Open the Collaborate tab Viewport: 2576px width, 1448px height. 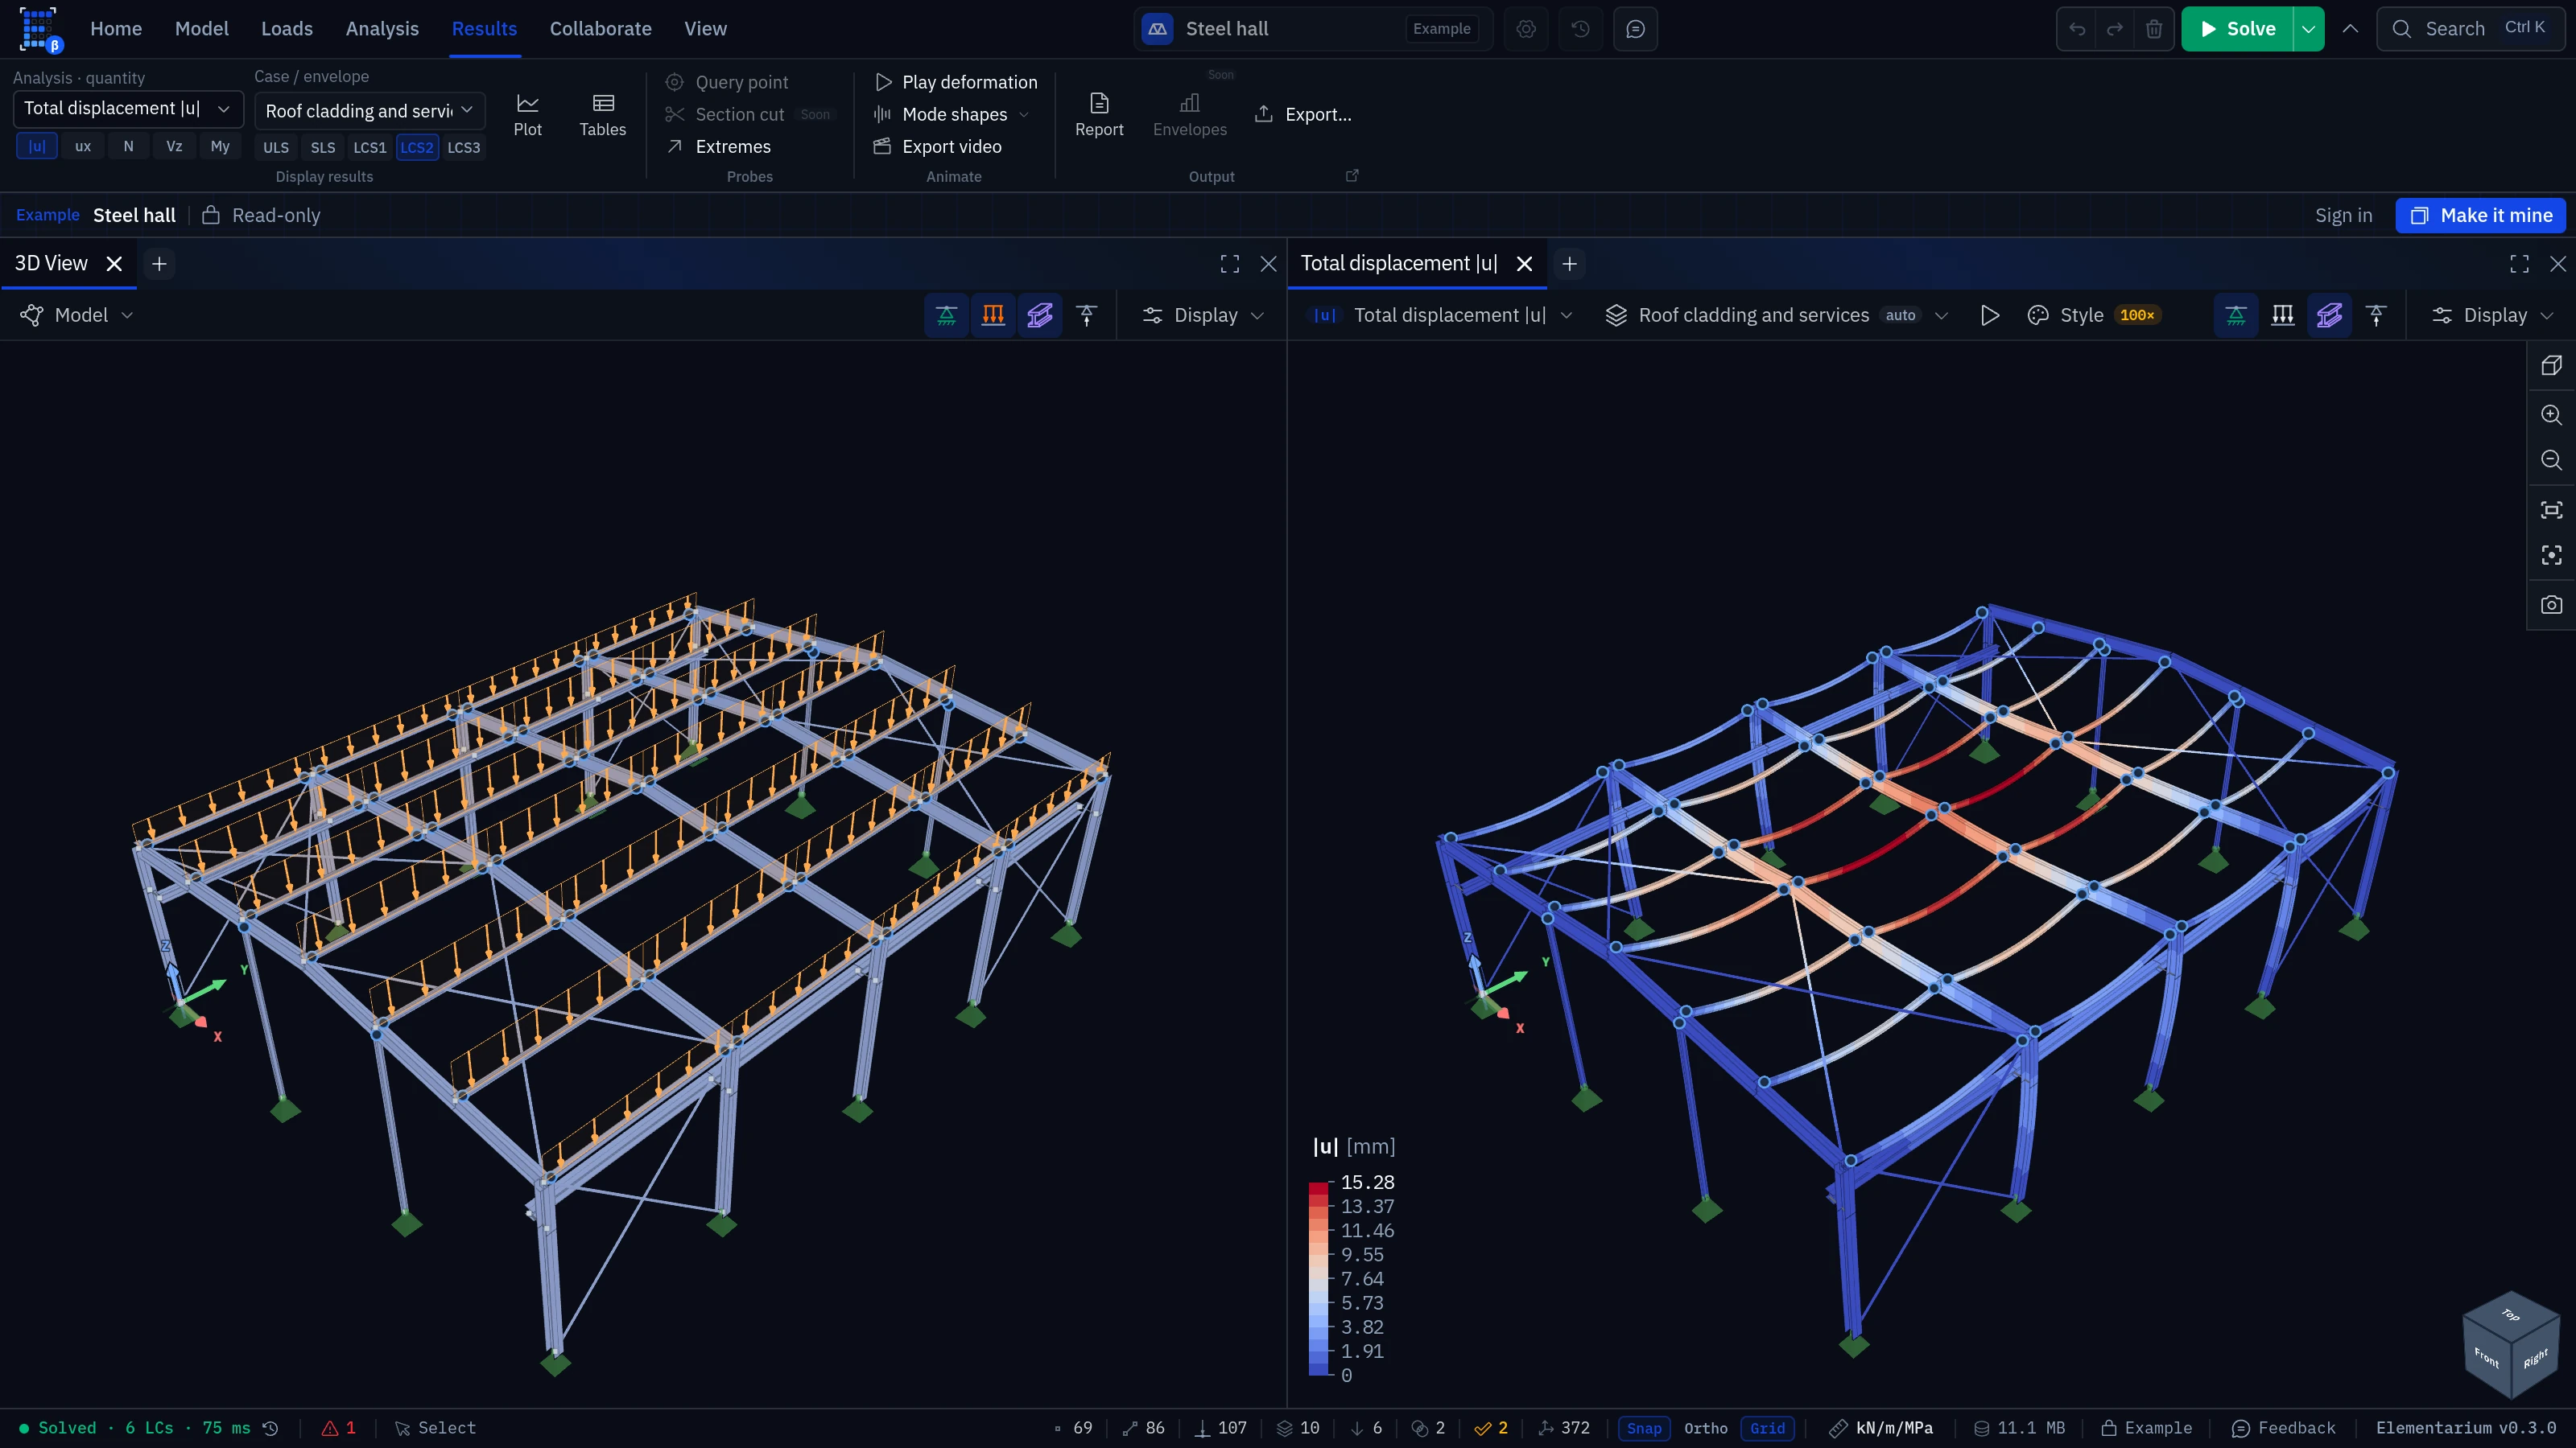tap(600, 29)
